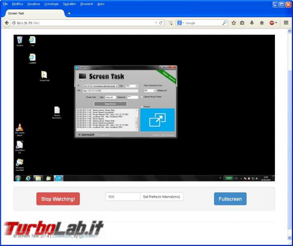The height and width of the screenshot is (246, 293).
Task: Show the bookmarks list icon
Action: click(242, 23)
